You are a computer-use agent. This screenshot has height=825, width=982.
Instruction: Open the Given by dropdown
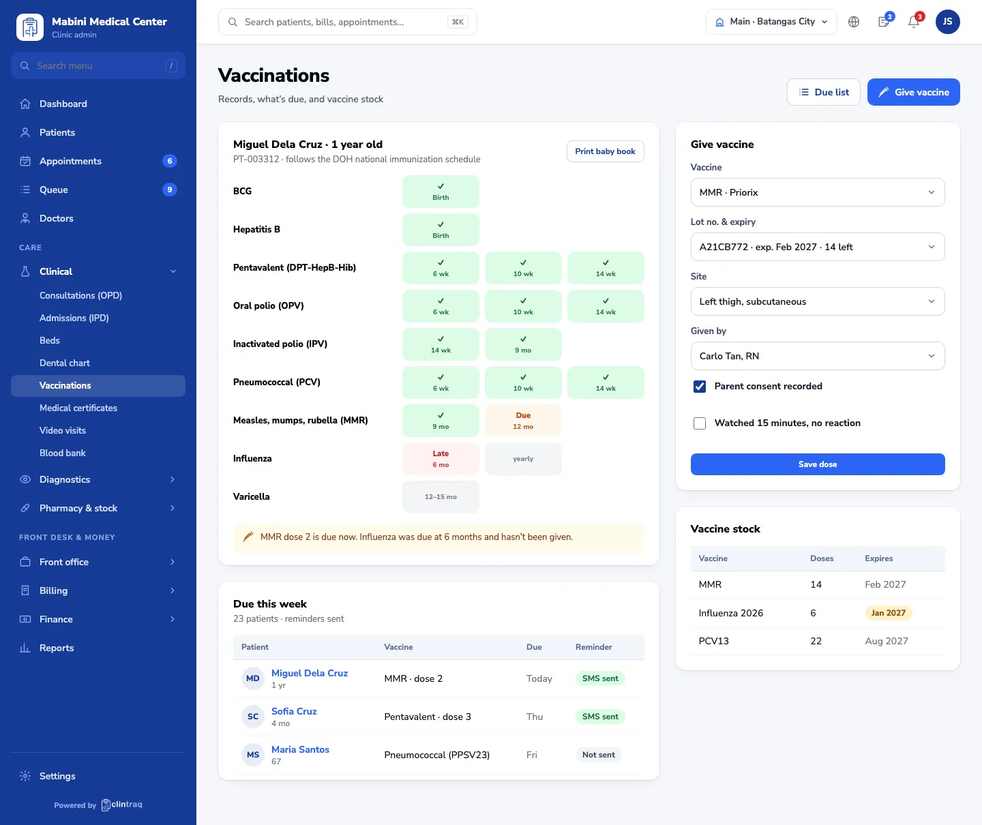(818, 356)
